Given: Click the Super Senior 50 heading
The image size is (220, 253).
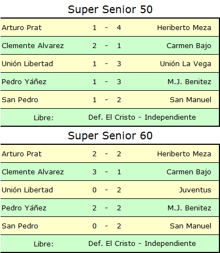Looking at the screenshot, I should [110, 9].
